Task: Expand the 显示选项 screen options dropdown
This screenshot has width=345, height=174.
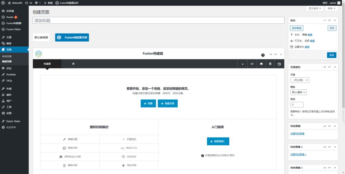Action: tap(314, 8)
